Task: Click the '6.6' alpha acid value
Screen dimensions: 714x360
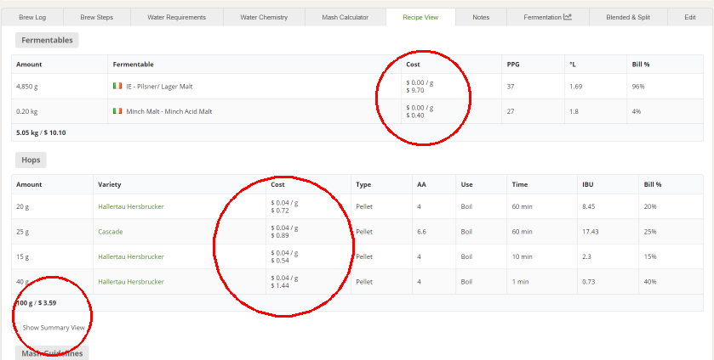Action: pyautogui.click(x=421, y=231)
